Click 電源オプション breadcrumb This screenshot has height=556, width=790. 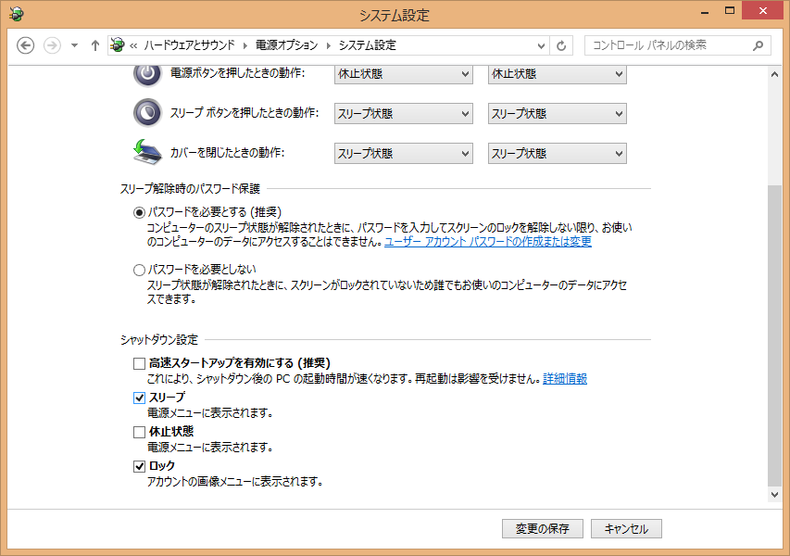(287, 45)
